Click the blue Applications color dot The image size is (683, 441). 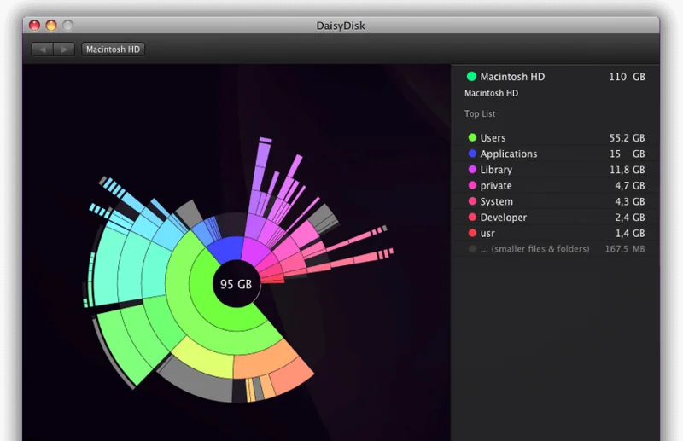click(x=472, y=154)
